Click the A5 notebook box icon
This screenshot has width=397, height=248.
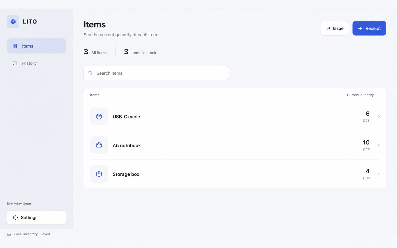[99, 145]
